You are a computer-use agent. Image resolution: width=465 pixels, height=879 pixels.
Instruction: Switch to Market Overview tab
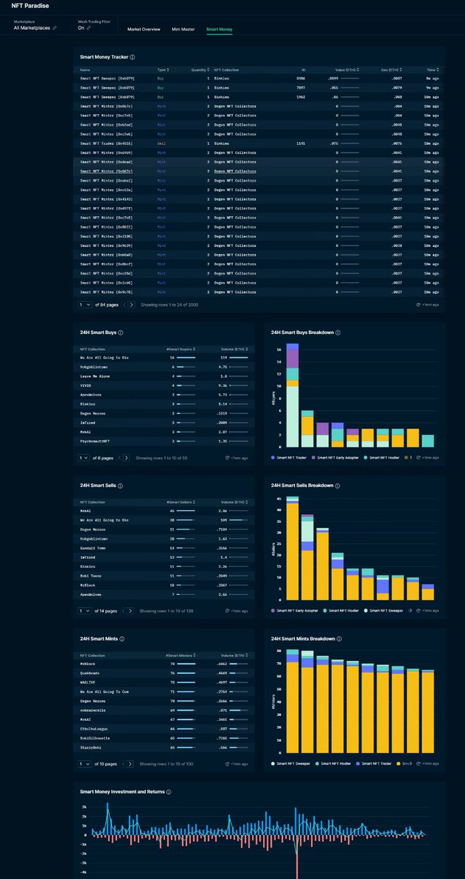(144, 29)
